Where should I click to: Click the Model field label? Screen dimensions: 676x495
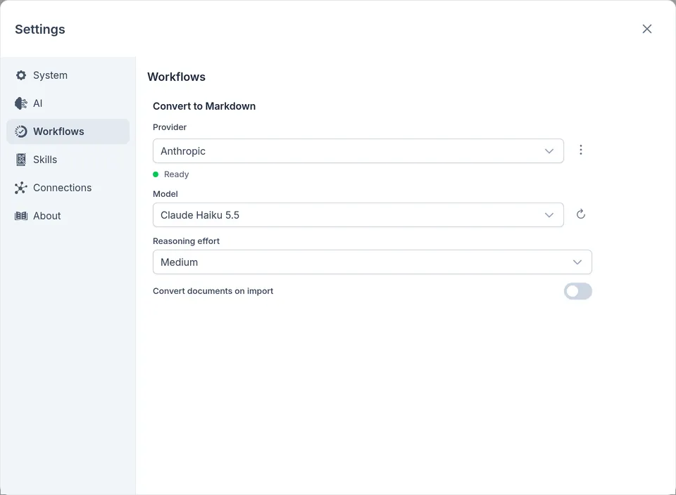(x=165, y=194)
